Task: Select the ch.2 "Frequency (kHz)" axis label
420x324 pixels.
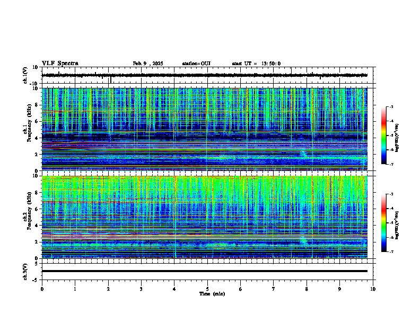Action: pos(30,211)
